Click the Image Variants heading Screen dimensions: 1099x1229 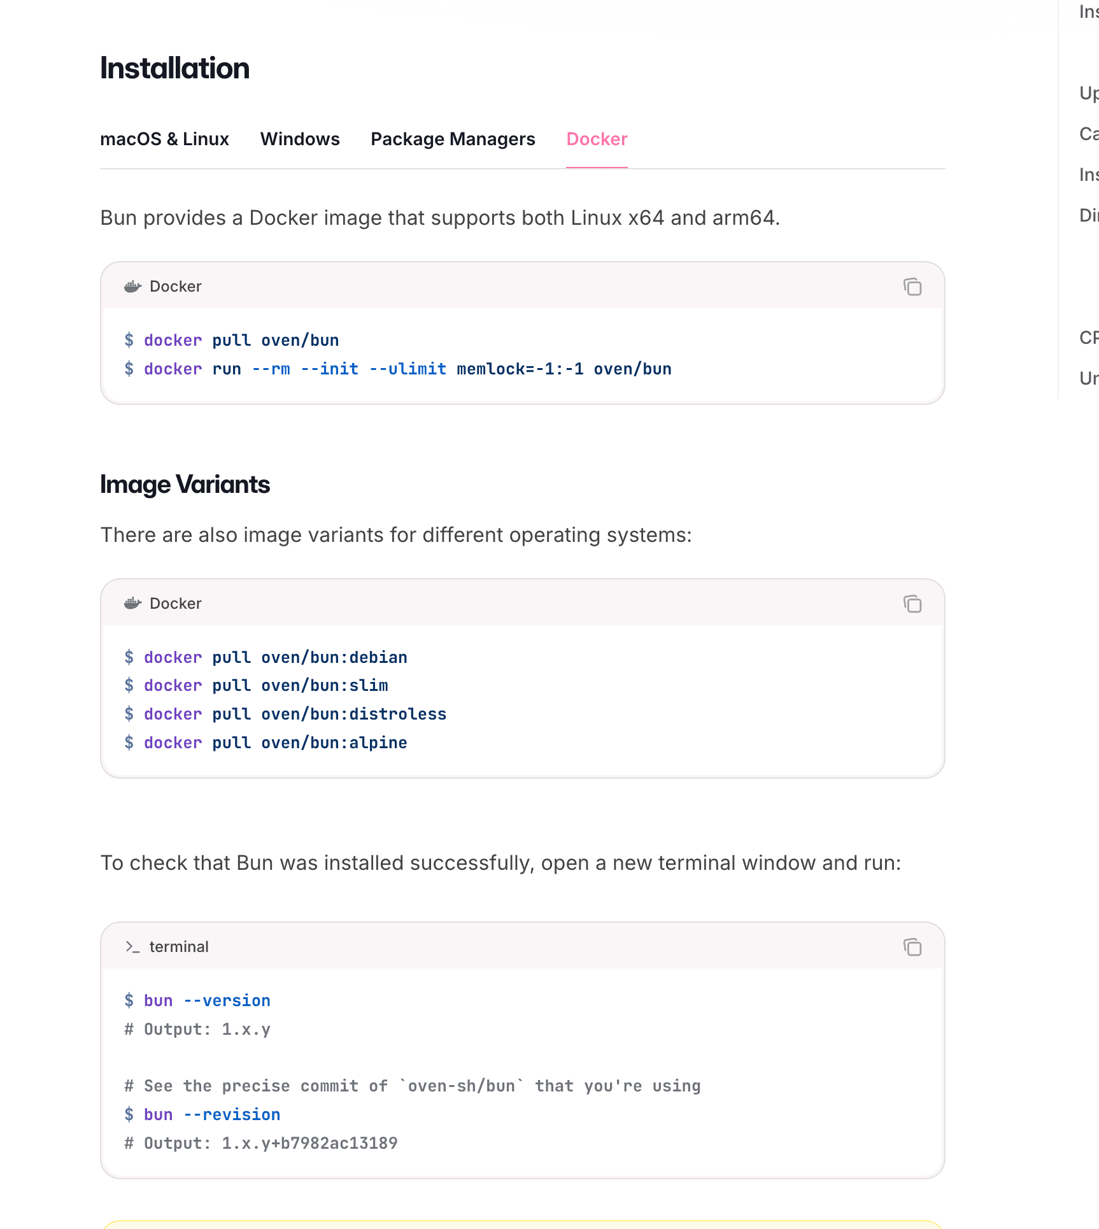pyautogui.click(x=185, y=485)
